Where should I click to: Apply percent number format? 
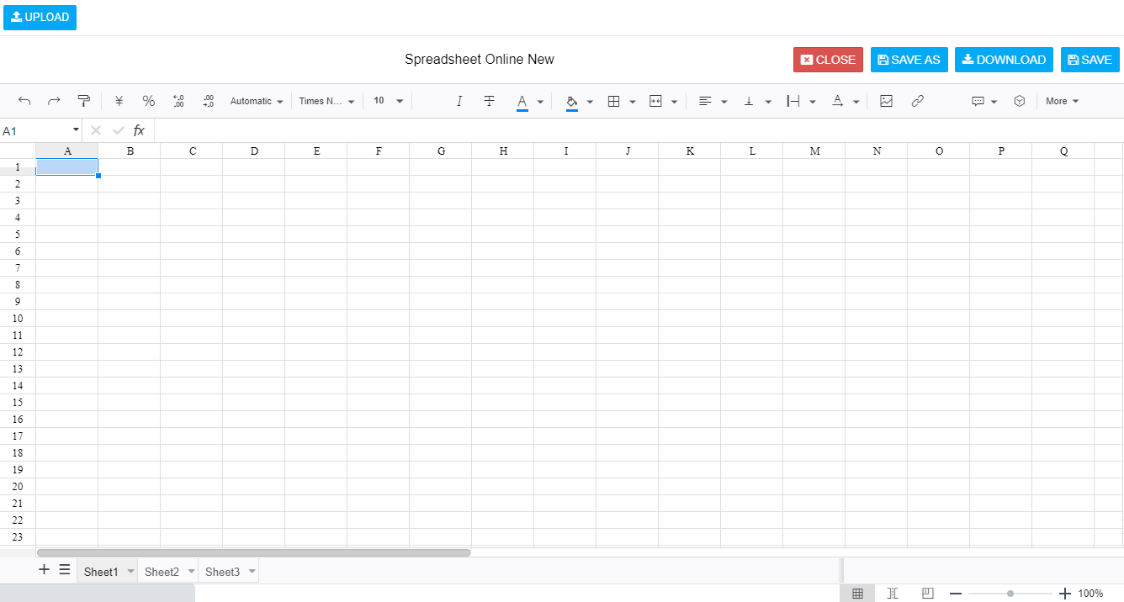(148, 101)
